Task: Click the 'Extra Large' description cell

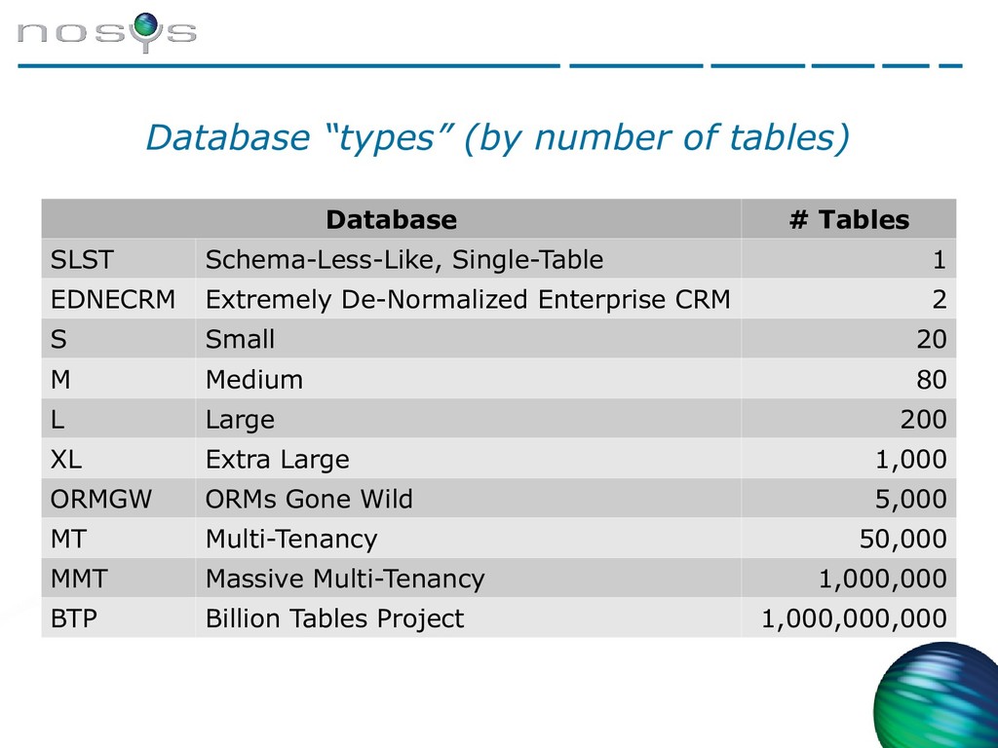Action: pyautogui.click(x=468, y=459)
